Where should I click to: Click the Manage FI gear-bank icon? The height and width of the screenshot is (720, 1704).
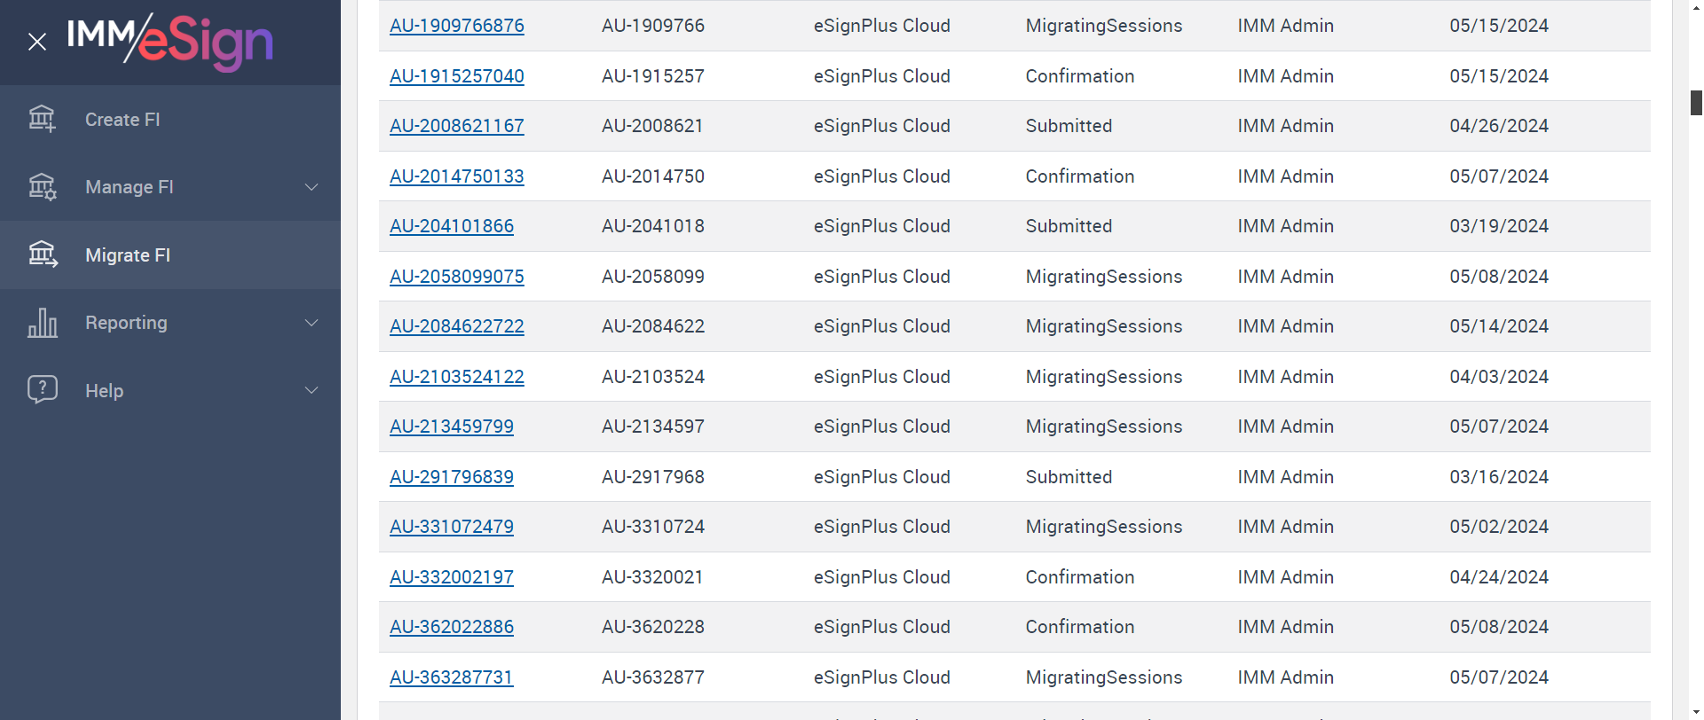tap(42, 187)
